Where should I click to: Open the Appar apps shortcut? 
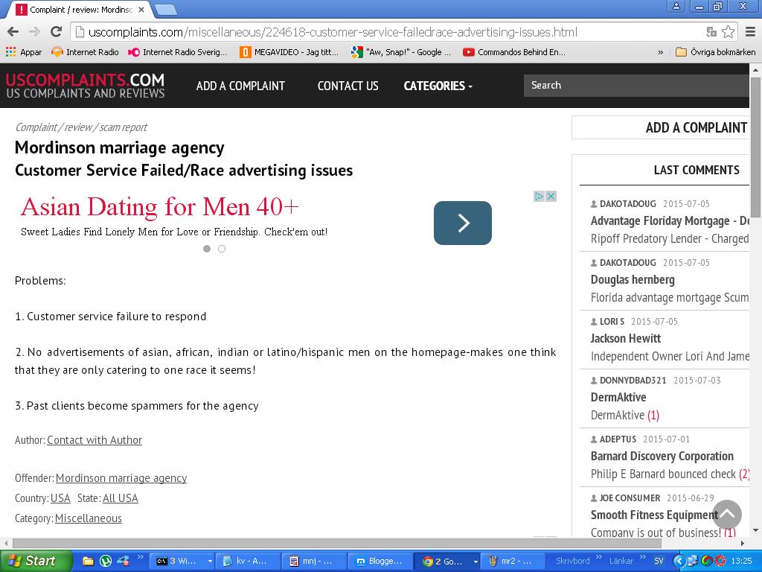tap(24, 52)
